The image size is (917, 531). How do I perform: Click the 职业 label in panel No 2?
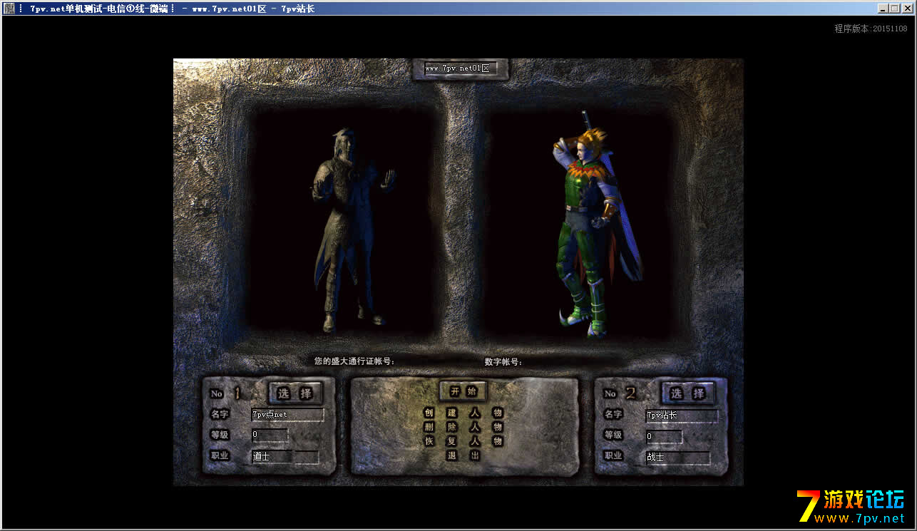(x=613, y=456)
